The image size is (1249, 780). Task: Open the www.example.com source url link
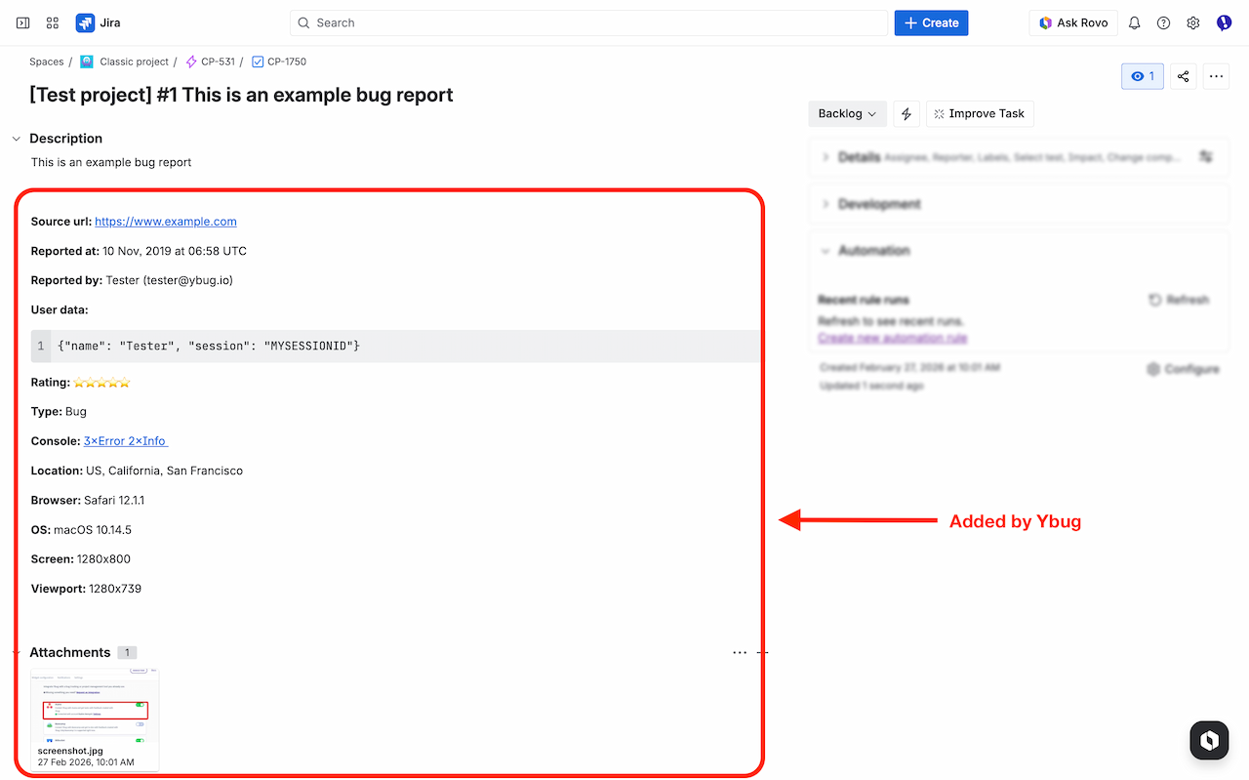point(165,221)
